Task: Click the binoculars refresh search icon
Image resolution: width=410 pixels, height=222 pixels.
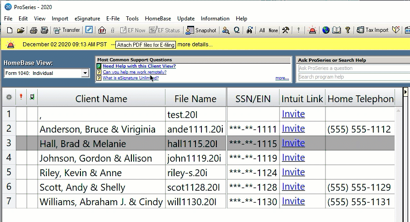Action: point(250,30)
